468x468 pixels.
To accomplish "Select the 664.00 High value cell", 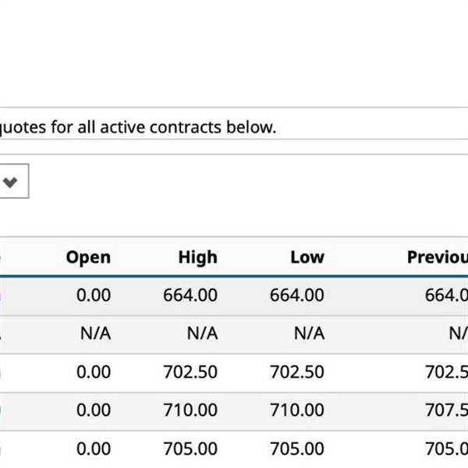I will click(x=190, y=296).
